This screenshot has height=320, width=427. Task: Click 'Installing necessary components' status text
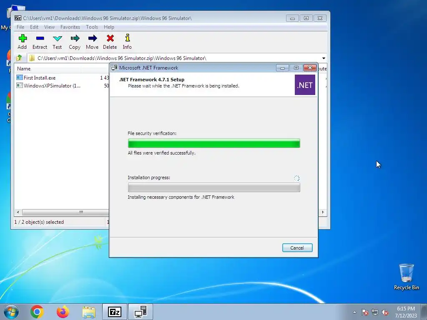coord(181,197)
